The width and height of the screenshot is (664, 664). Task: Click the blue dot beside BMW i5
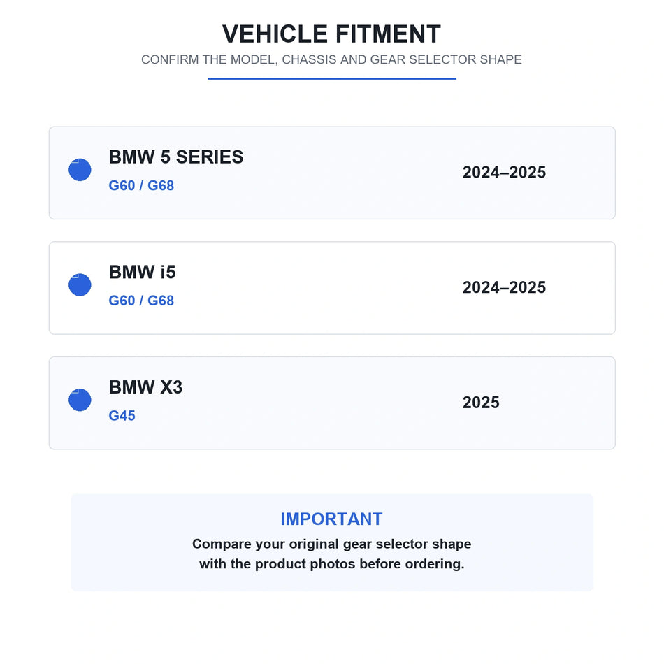coord(80,285)
